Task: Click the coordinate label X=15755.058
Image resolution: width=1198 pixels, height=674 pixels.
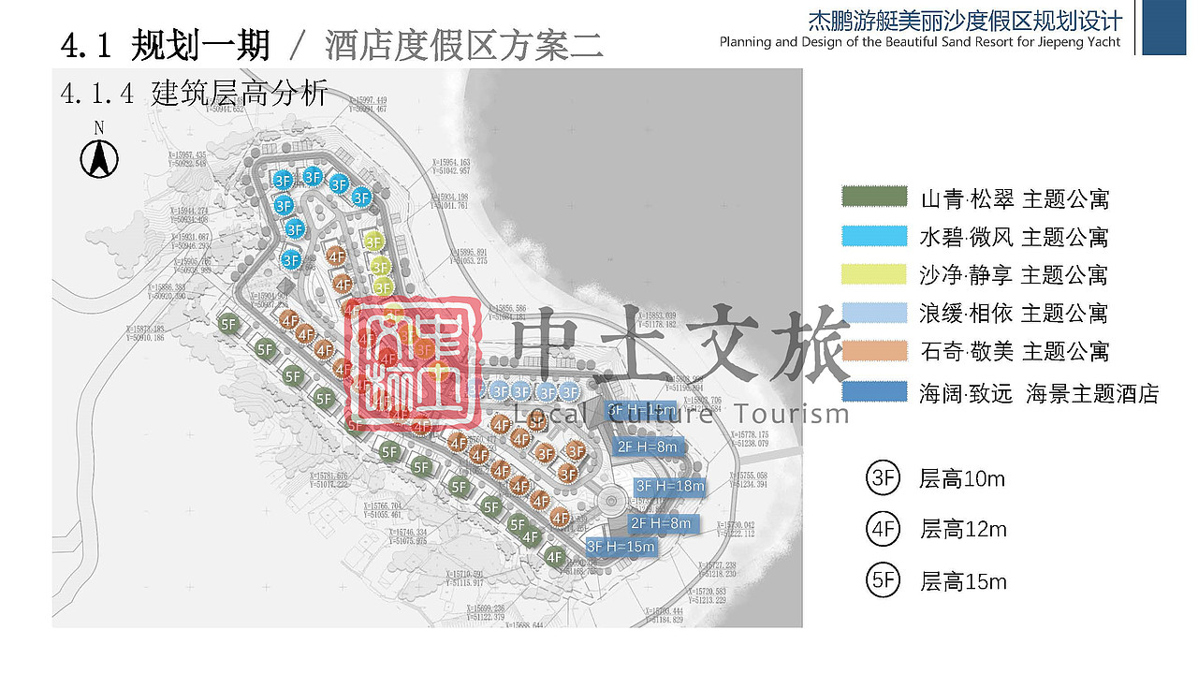Action: [747, 476]
